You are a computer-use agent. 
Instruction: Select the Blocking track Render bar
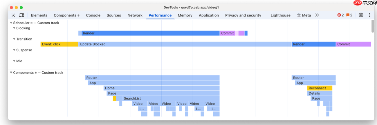(x=151, y=33)
